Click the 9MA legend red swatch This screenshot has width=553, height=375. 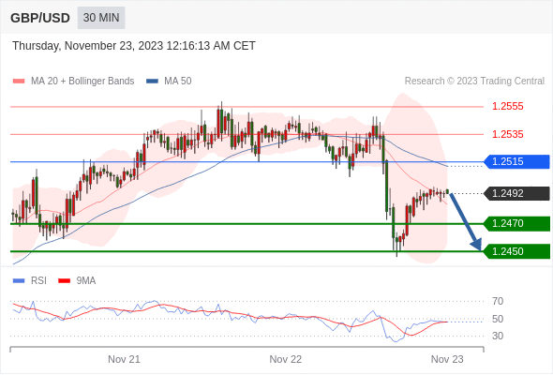pos(64,281)
